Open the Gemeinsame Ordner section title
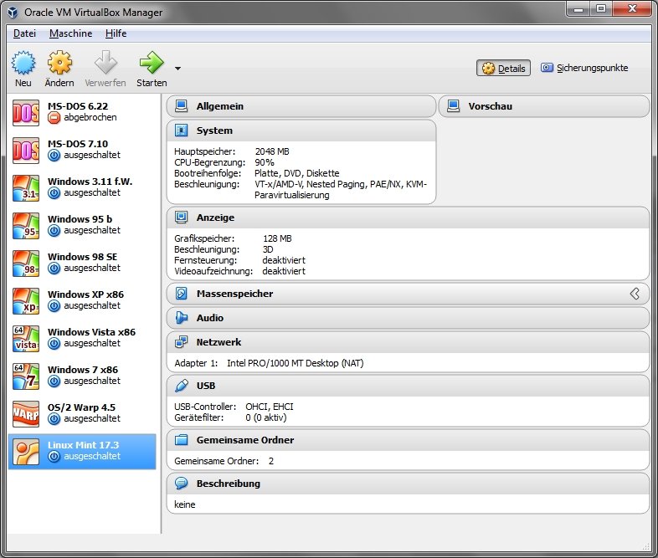This screenshot has width=658, height=558. pyautogui.click(x=245, y=440)
